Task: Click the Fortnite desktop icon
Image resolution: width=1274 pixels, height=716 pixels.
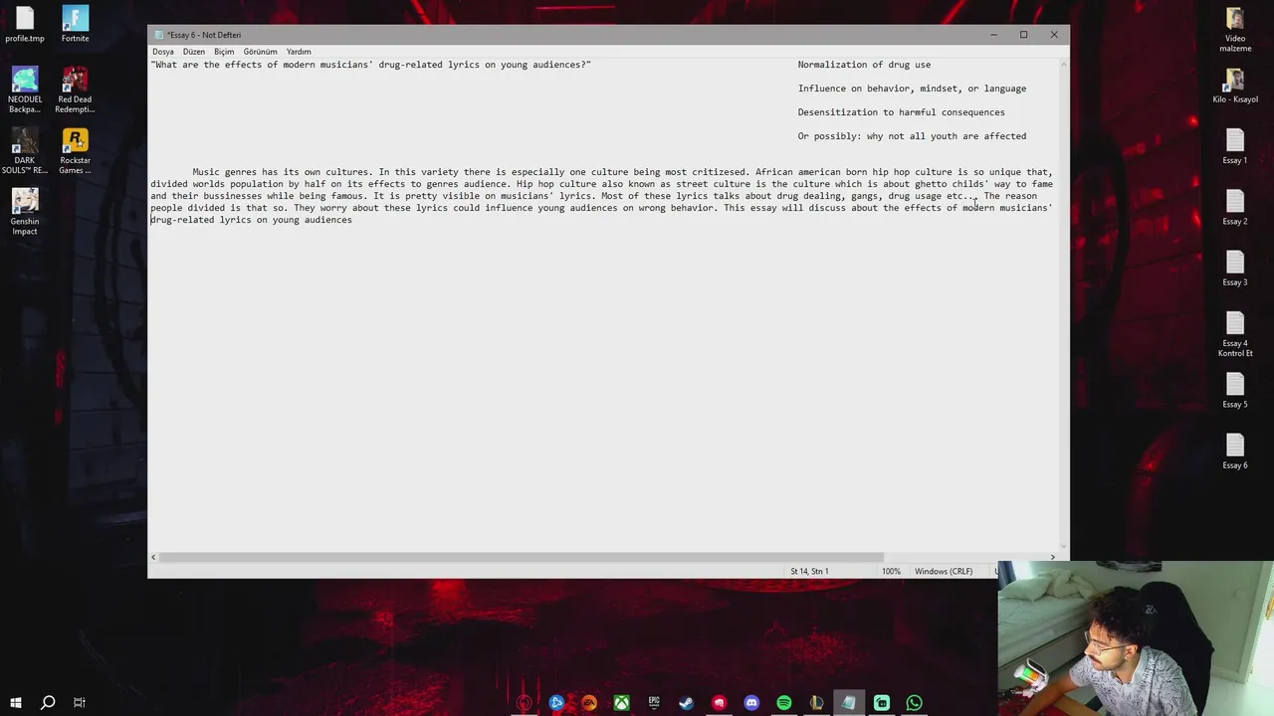Action: point(75,24)
